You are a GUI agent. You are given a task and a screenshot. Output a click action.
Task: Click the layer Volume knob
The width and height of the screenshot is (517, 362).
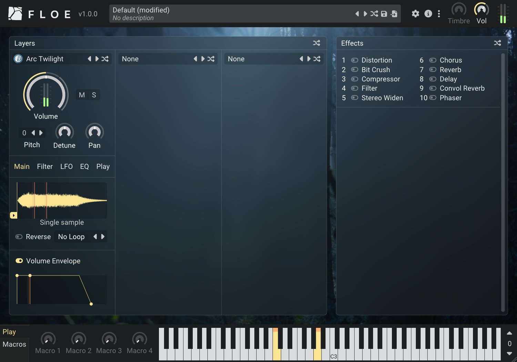[x=46, y=92]
